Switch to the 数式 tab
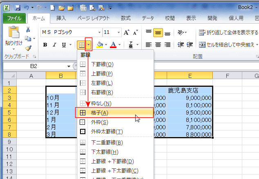Image resolution: width=259 pixels, height=179 pixels. pyautogui.click(x=126, y=18)
